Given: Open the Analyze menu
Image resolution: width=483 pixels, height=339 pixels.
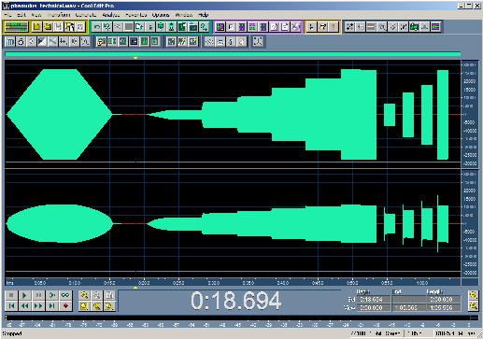Looking at the screenshot, I should pyautogui.click(x=111, y=15).
